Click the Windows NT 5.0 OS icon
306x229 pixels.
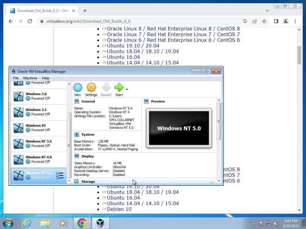point(19,175)
